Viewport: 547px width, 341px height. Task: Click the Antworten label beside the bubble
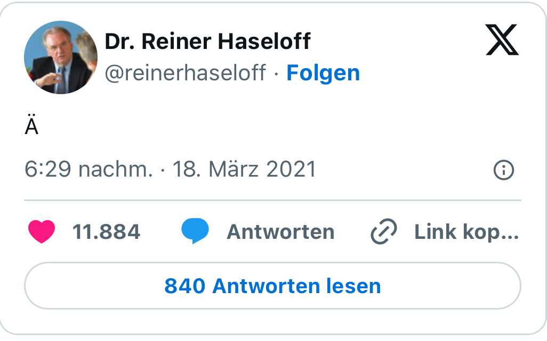[280, 232]
